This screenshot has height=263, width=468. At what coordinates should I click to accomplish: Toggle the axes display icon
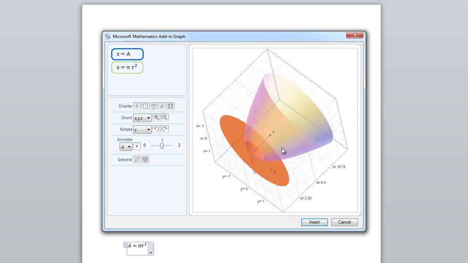(137, 106)
